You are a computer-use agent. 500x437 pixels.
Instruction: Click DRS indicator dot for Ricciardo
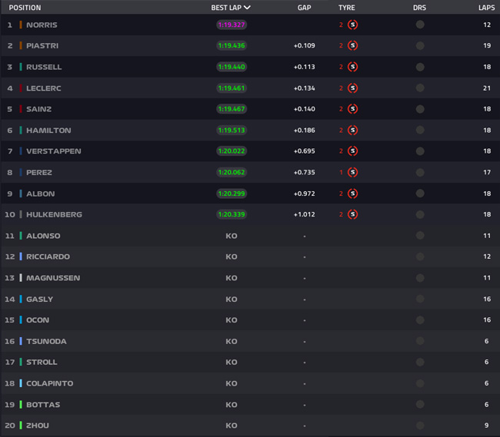pyautogui.click(x=420, y=257)
